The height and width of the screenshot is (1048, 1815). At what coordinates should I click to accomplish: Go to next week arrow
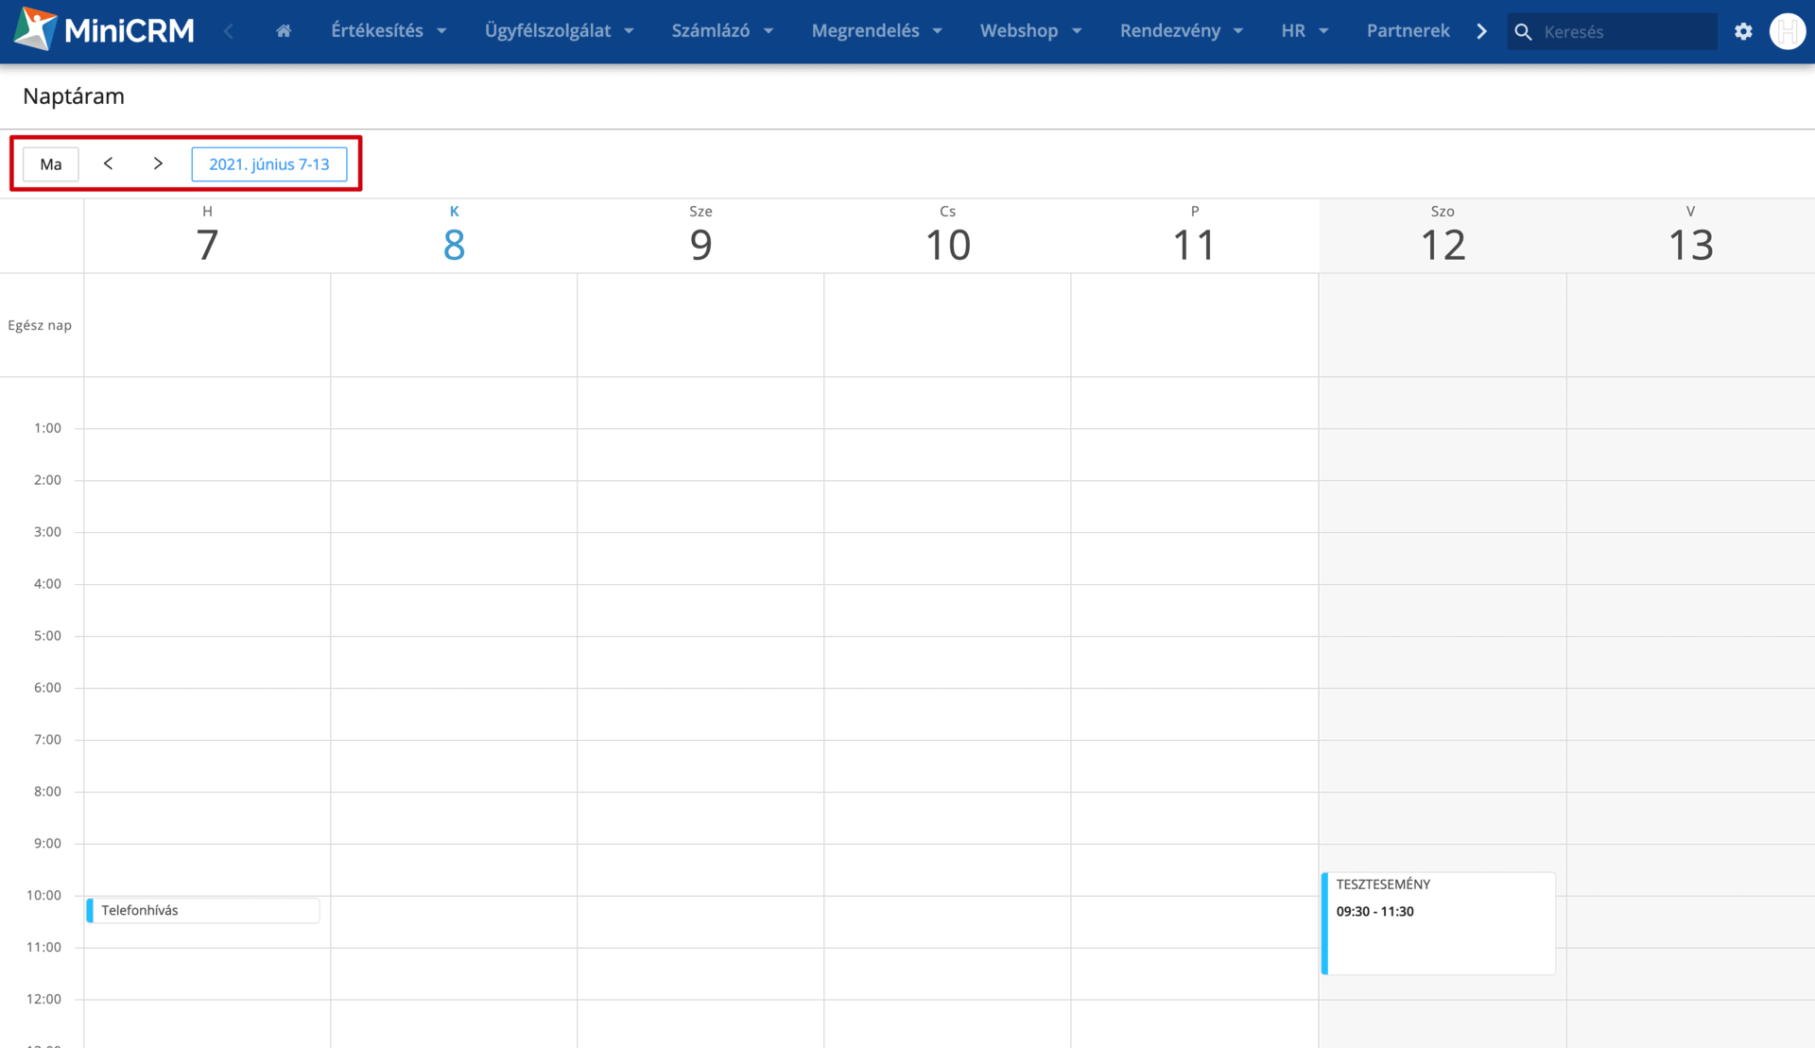click(x=158, y=163)
